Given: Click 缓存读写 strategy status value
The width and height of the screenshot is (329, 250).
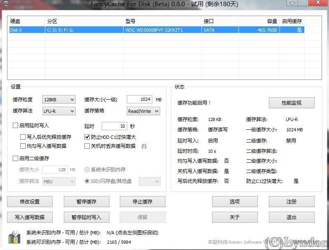Looking at the screenshot, I should 218,129.
